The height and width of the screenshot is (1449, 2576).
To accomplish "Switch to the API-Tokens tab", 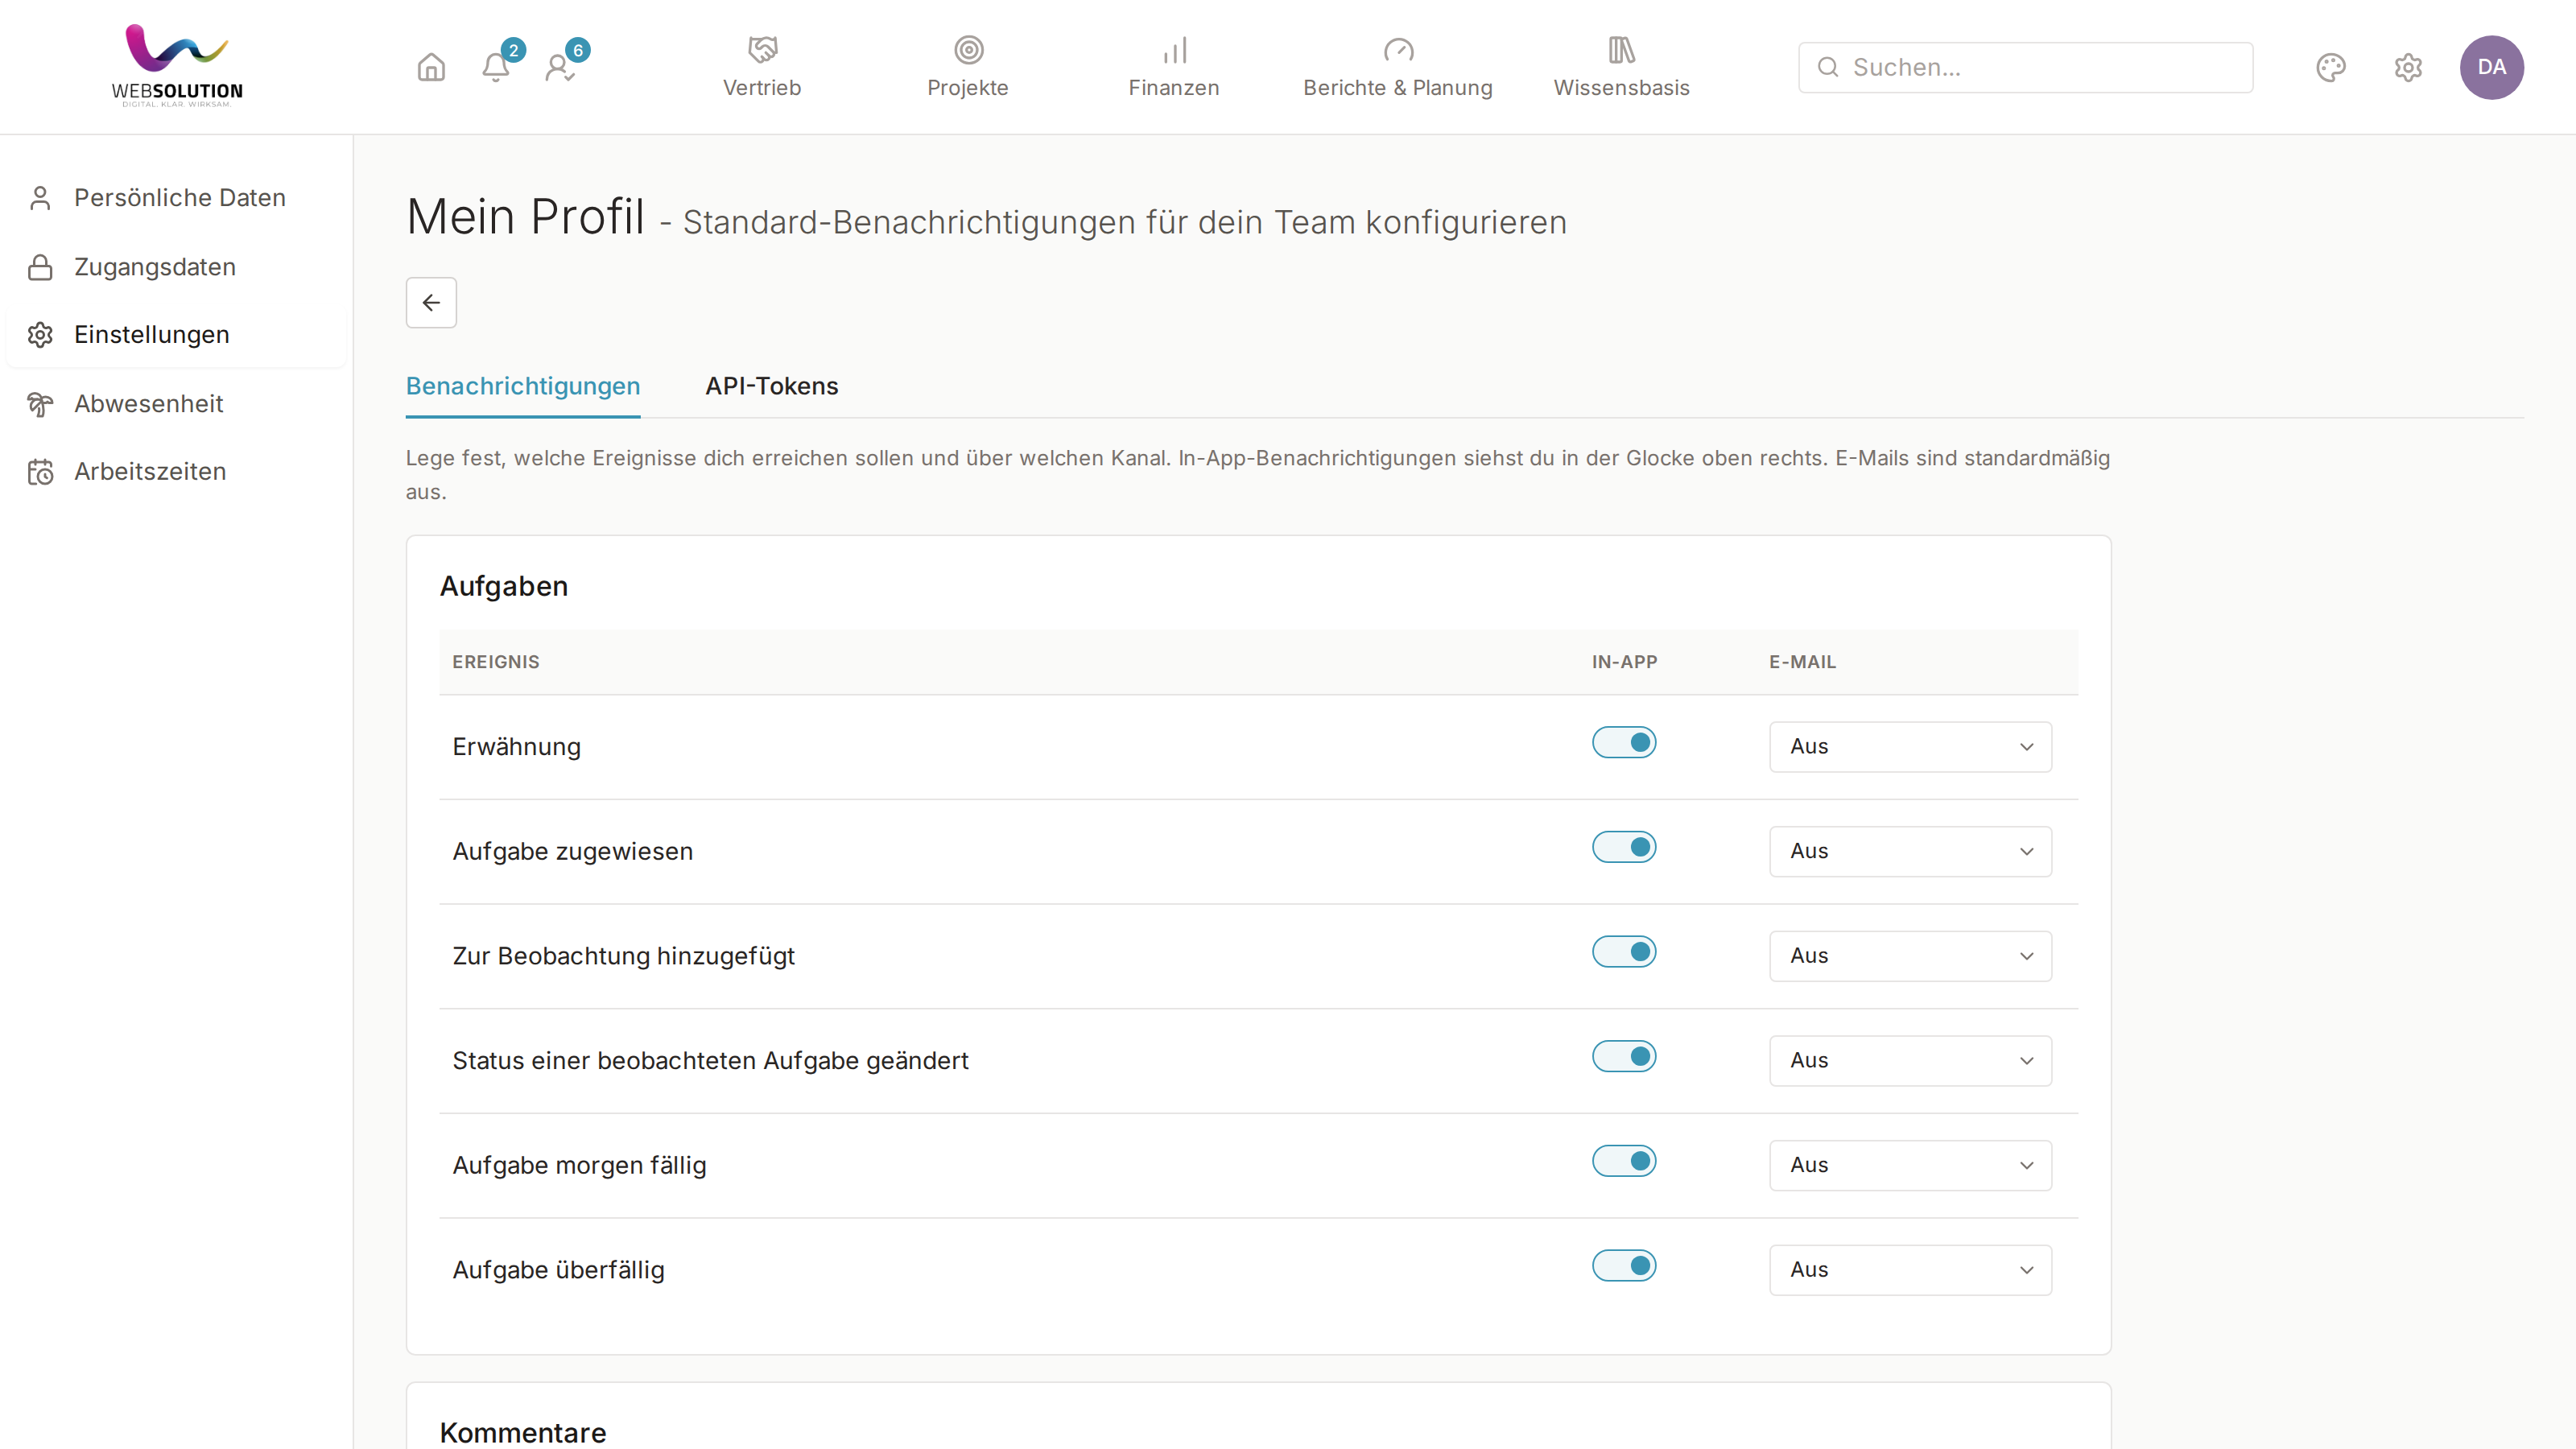I will point(771,386).
